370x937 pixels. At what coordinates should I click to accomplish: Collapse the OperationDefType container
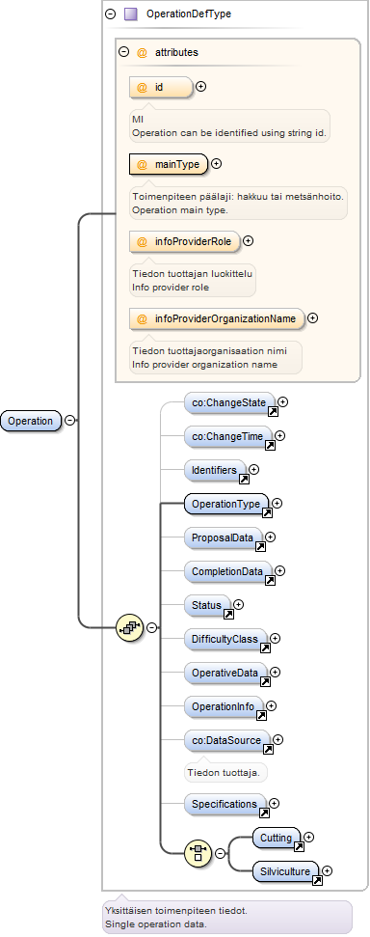click(110, 14)
